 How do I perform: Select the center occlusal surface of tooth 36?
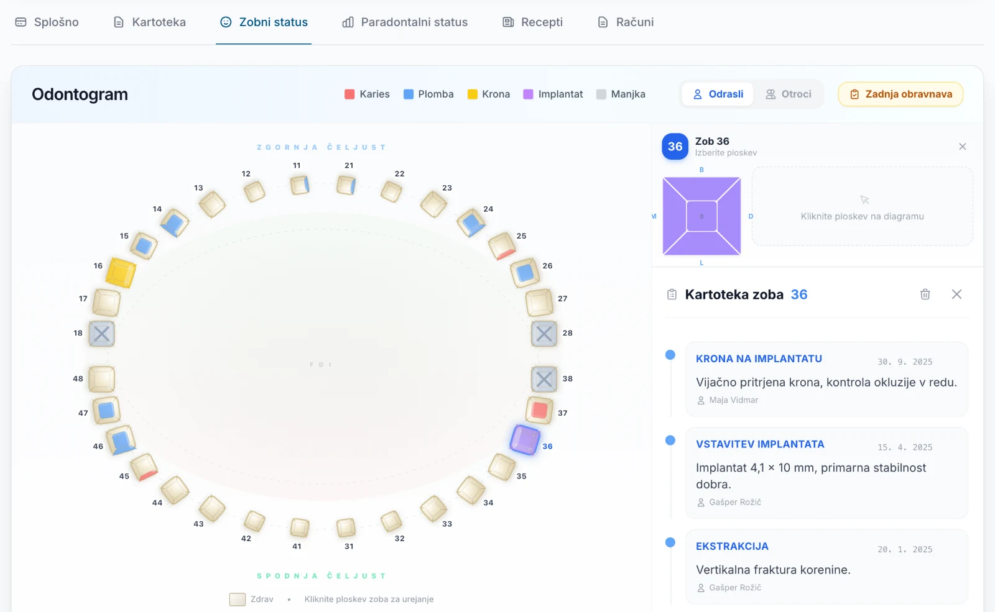click(702, 216)
